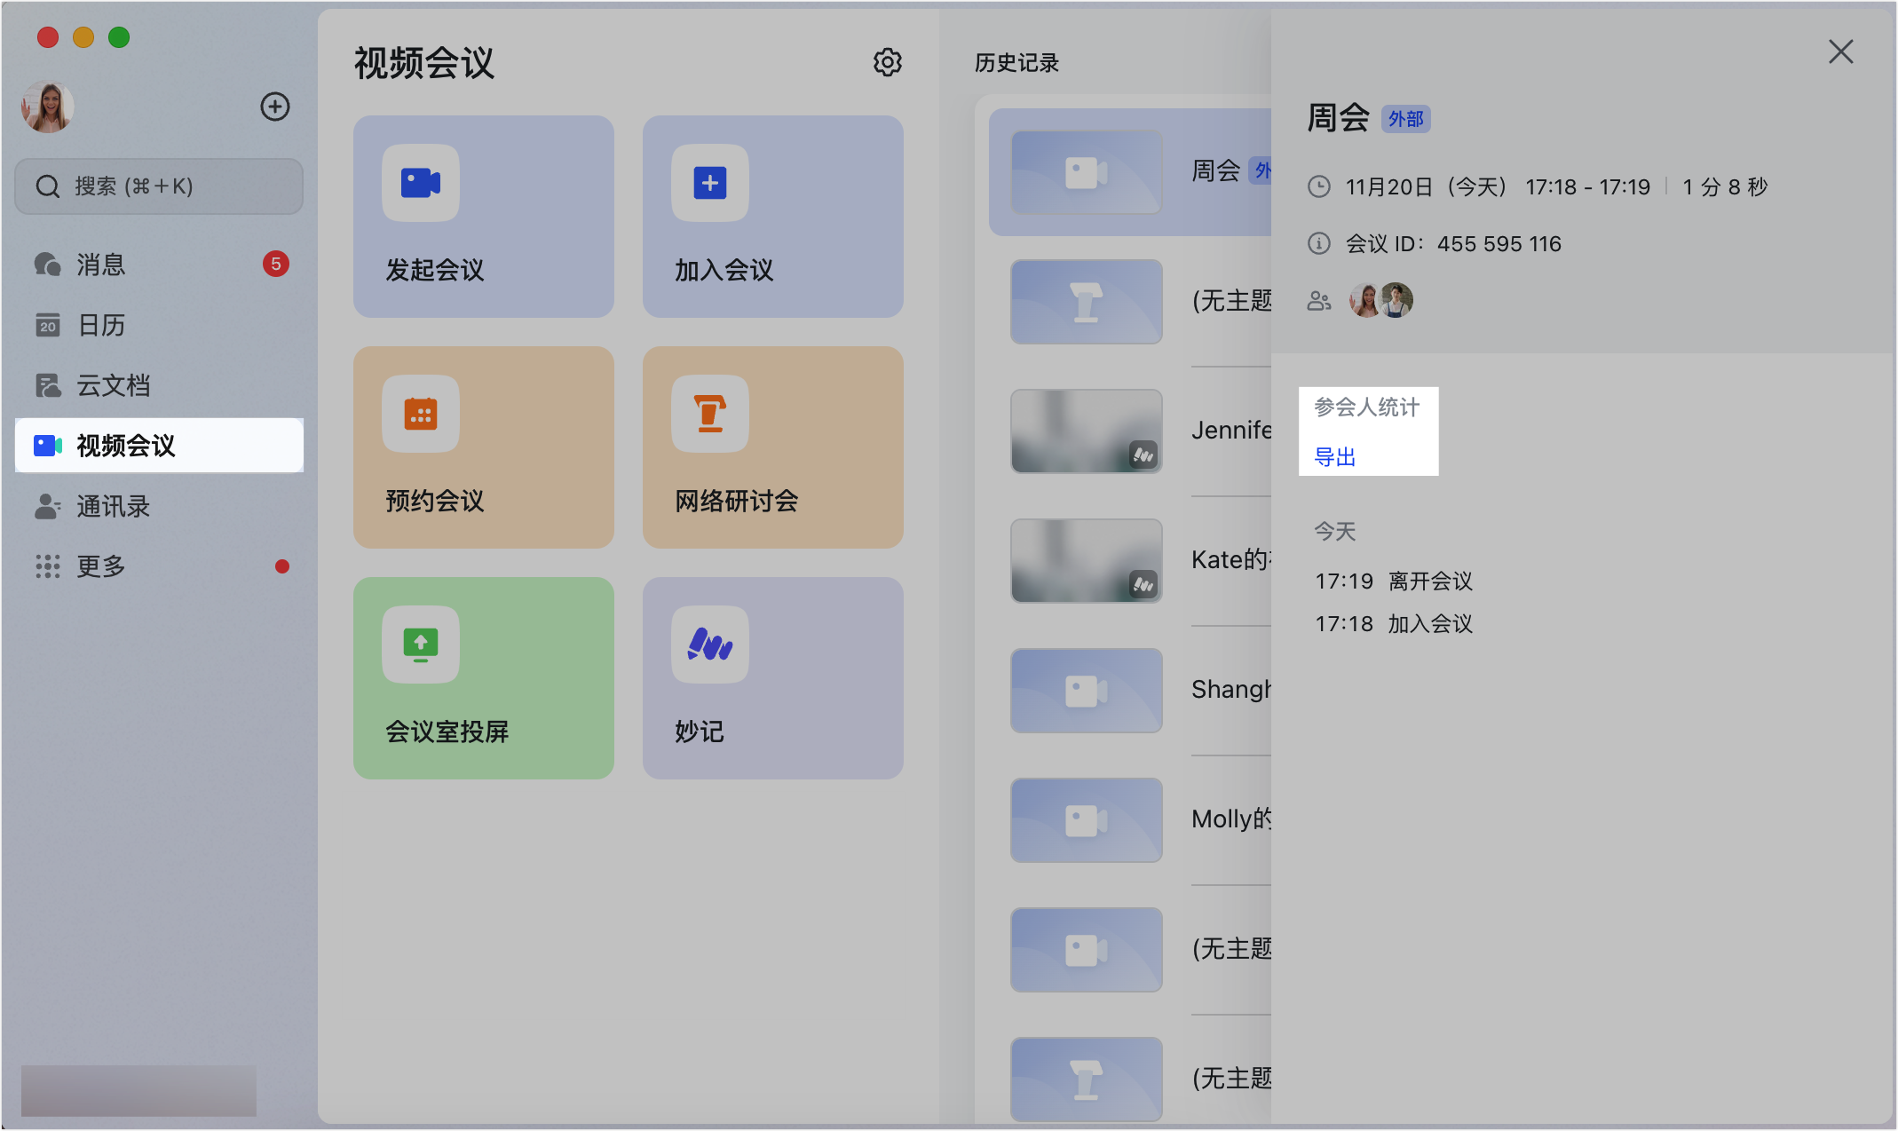The height and width of the screenshot is (1131, 1898).
Task: Open the 网络研讨会 webinar card
Action: point(773,447)
